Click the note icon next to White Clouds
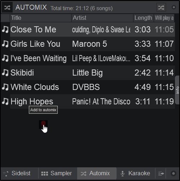Screen dimensions: 180x181 click(5, 87)
